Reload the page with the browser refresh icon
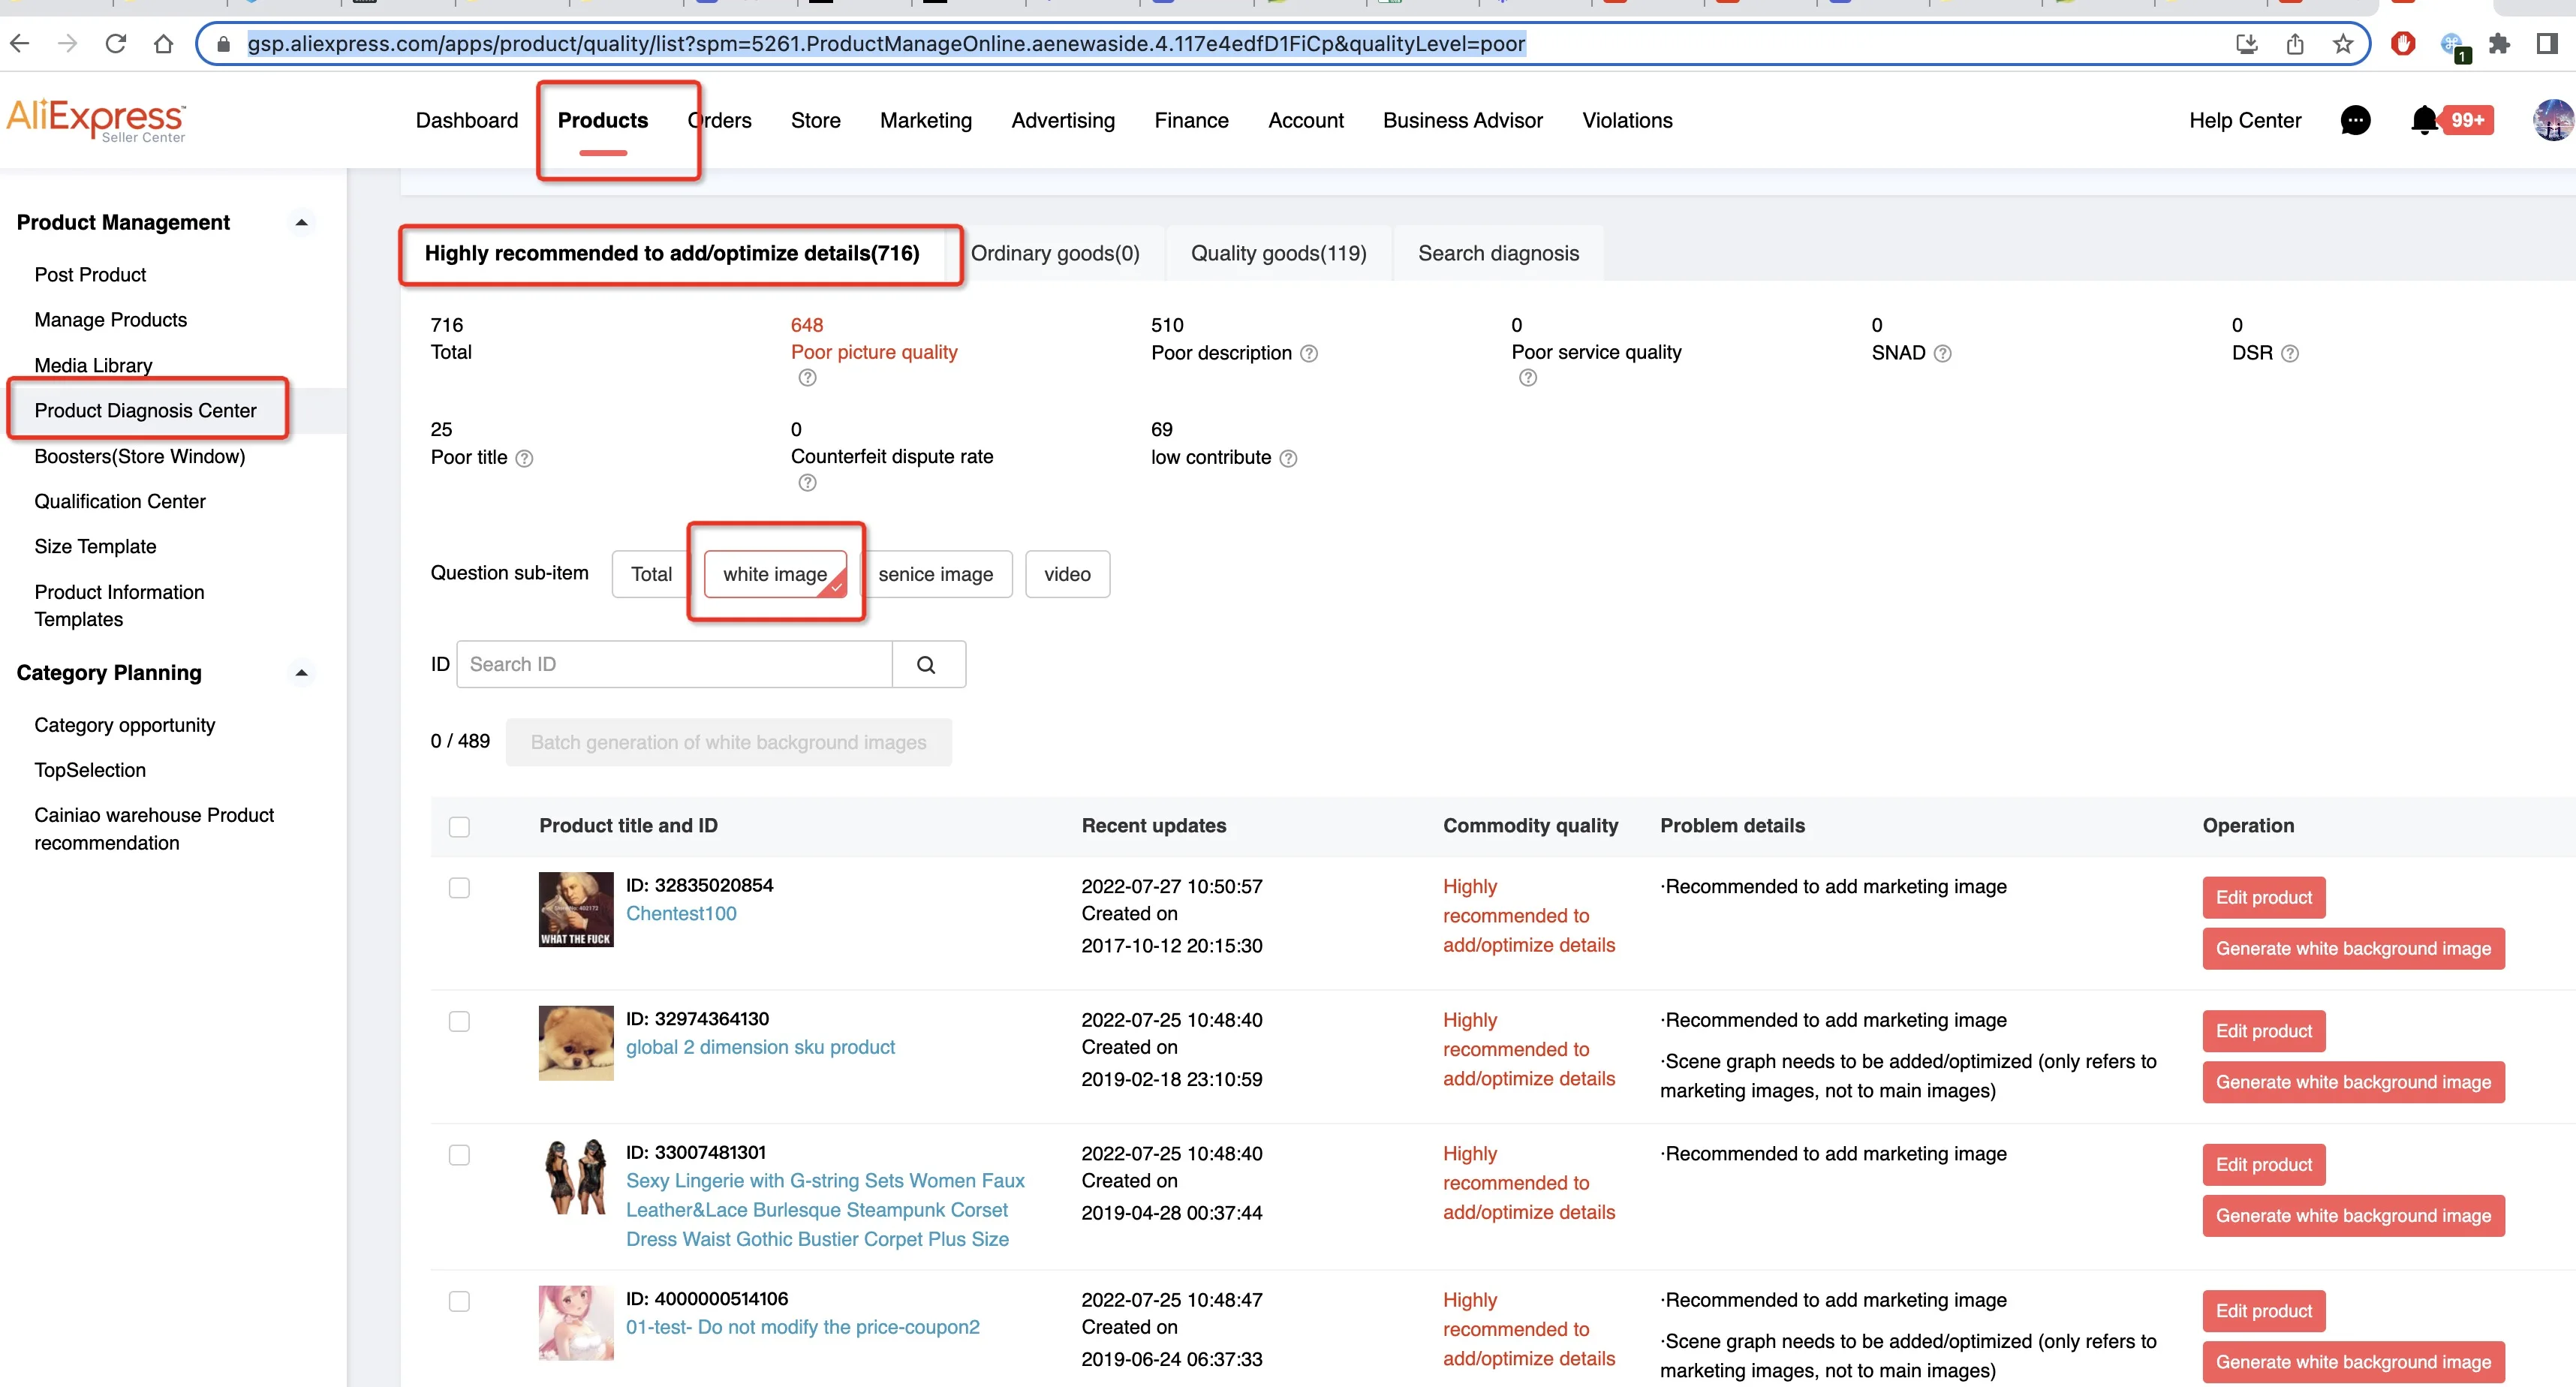 (x=116, y=44)
